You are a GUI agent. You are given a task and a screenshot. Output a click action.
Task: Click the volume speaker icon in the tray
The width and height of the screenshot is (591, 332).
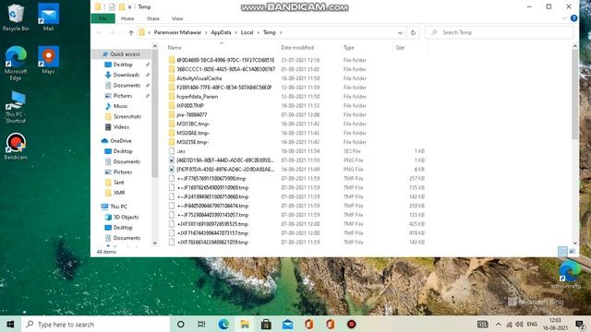point(519,324)
